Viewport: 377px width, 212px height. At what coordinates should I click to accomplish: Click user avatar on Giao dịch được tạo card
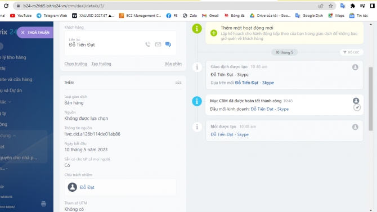355,67
